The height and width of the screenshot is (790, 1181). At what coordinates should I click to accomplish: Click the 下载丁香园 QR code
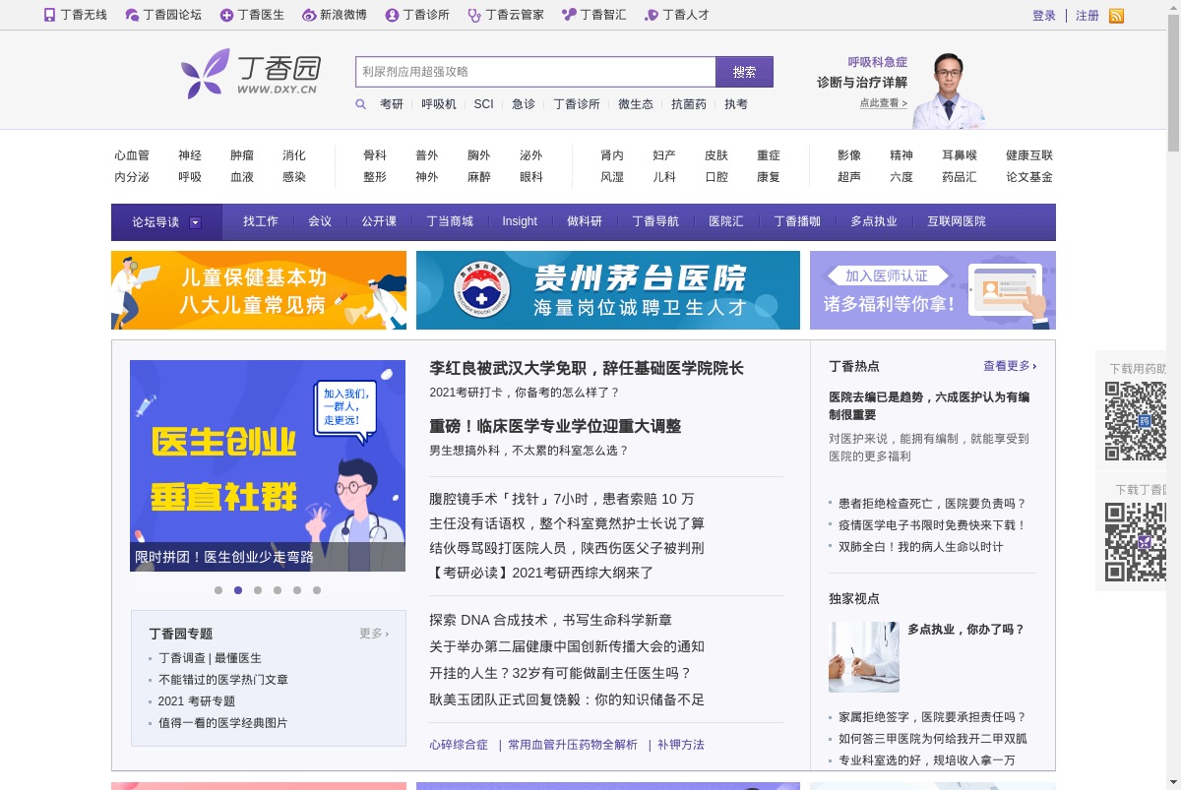[x=1135, y=542]
